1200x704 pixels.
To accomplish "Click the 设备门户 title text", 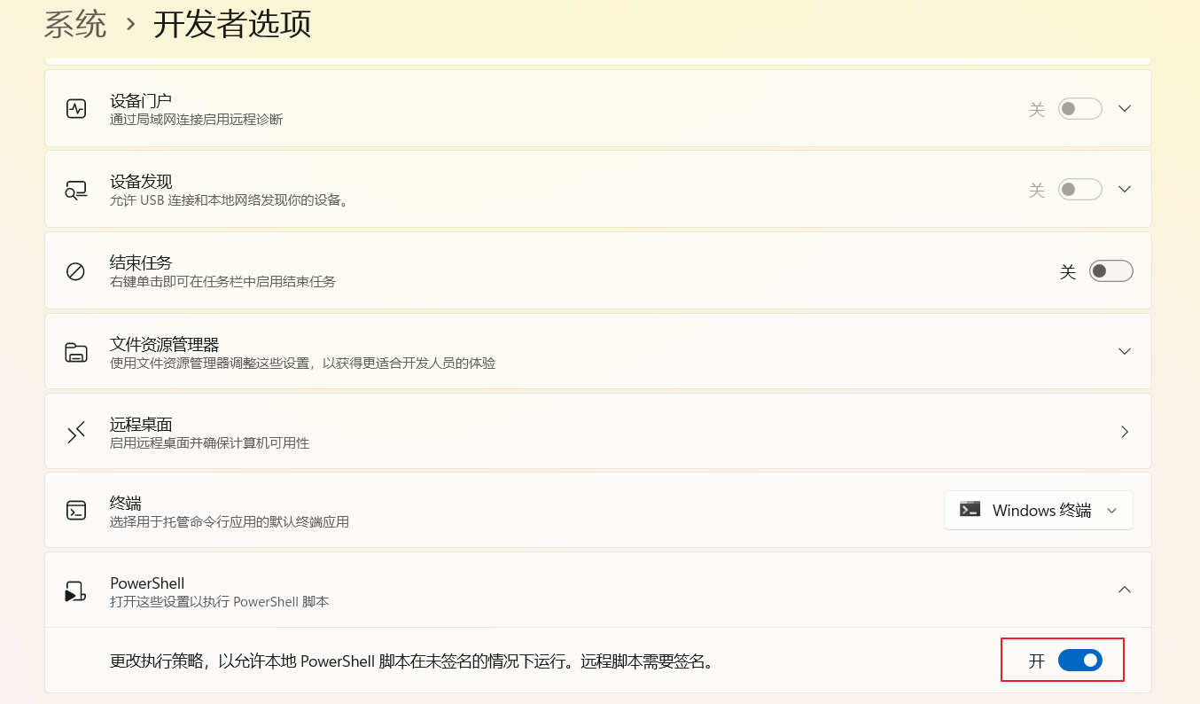I will 141,100.
